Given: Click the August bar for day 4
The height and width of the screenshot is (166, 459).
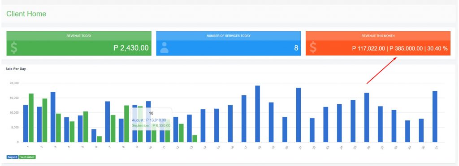Looking at the screenshot, I should coord(67,130).
